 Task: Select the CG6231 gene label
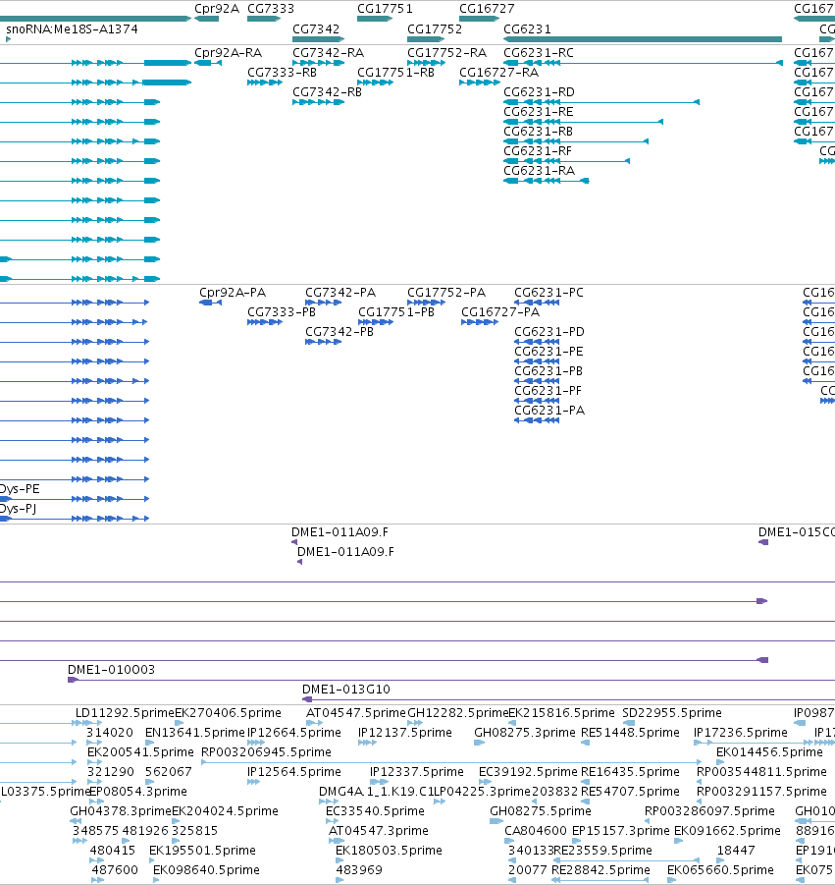point(527,28)
